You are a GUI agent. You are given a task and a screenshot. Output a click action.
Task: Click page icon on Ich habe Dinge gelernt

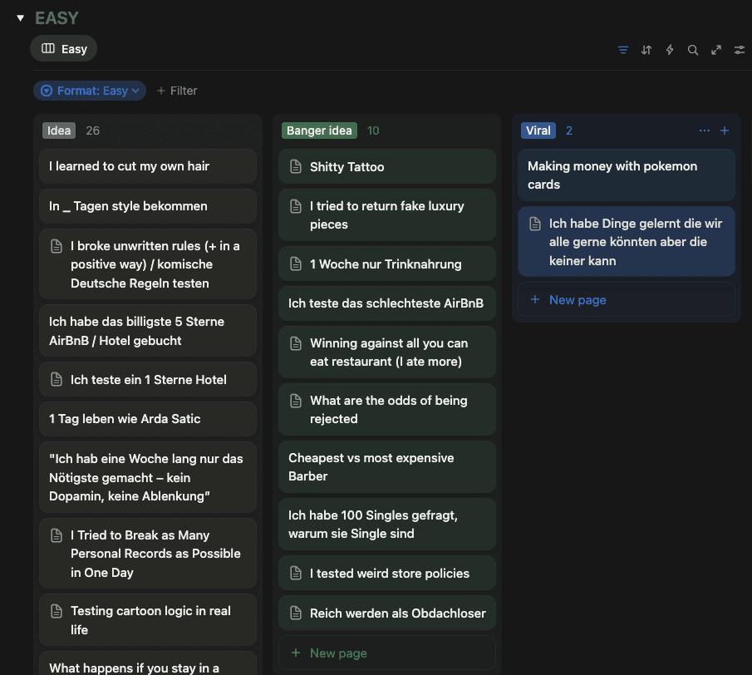point(535,224)
